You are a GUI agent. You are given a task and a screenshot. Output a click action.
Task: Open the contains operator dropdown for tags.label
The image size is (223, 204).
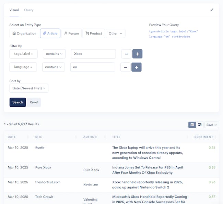(x=54, y=54)
